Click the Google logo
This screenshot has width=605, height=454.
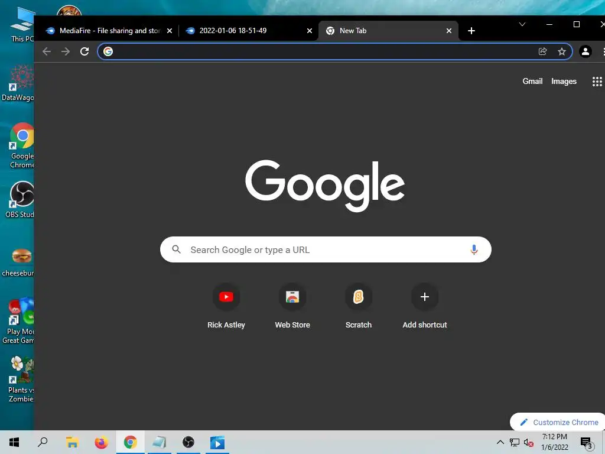pos(325,185)
